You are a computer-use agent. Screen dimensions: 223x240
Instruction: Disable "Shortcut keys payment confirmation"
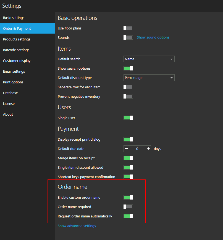(128, 176)
